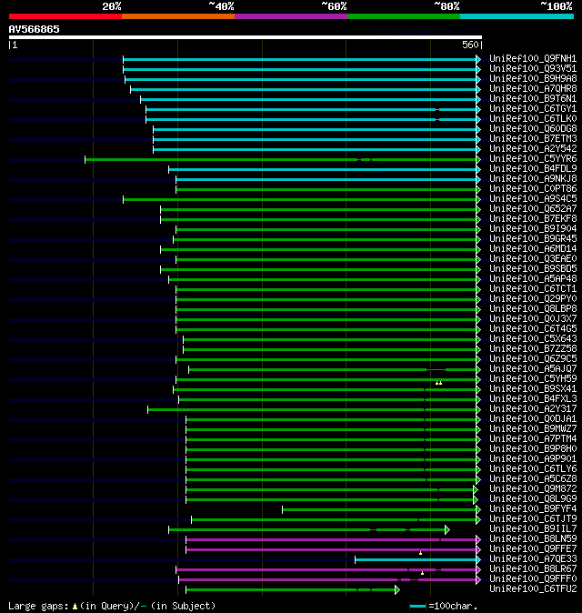Click the white query sequence bar
This screenshot has height=613, width=582.
(x=245, y=37)
